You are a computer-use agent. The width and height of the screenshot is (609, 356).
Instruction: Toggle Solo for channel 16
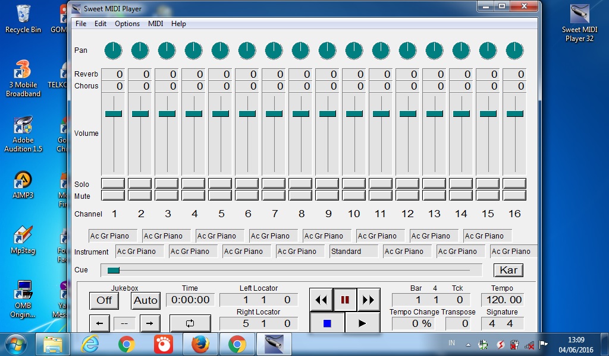point(514,183)
